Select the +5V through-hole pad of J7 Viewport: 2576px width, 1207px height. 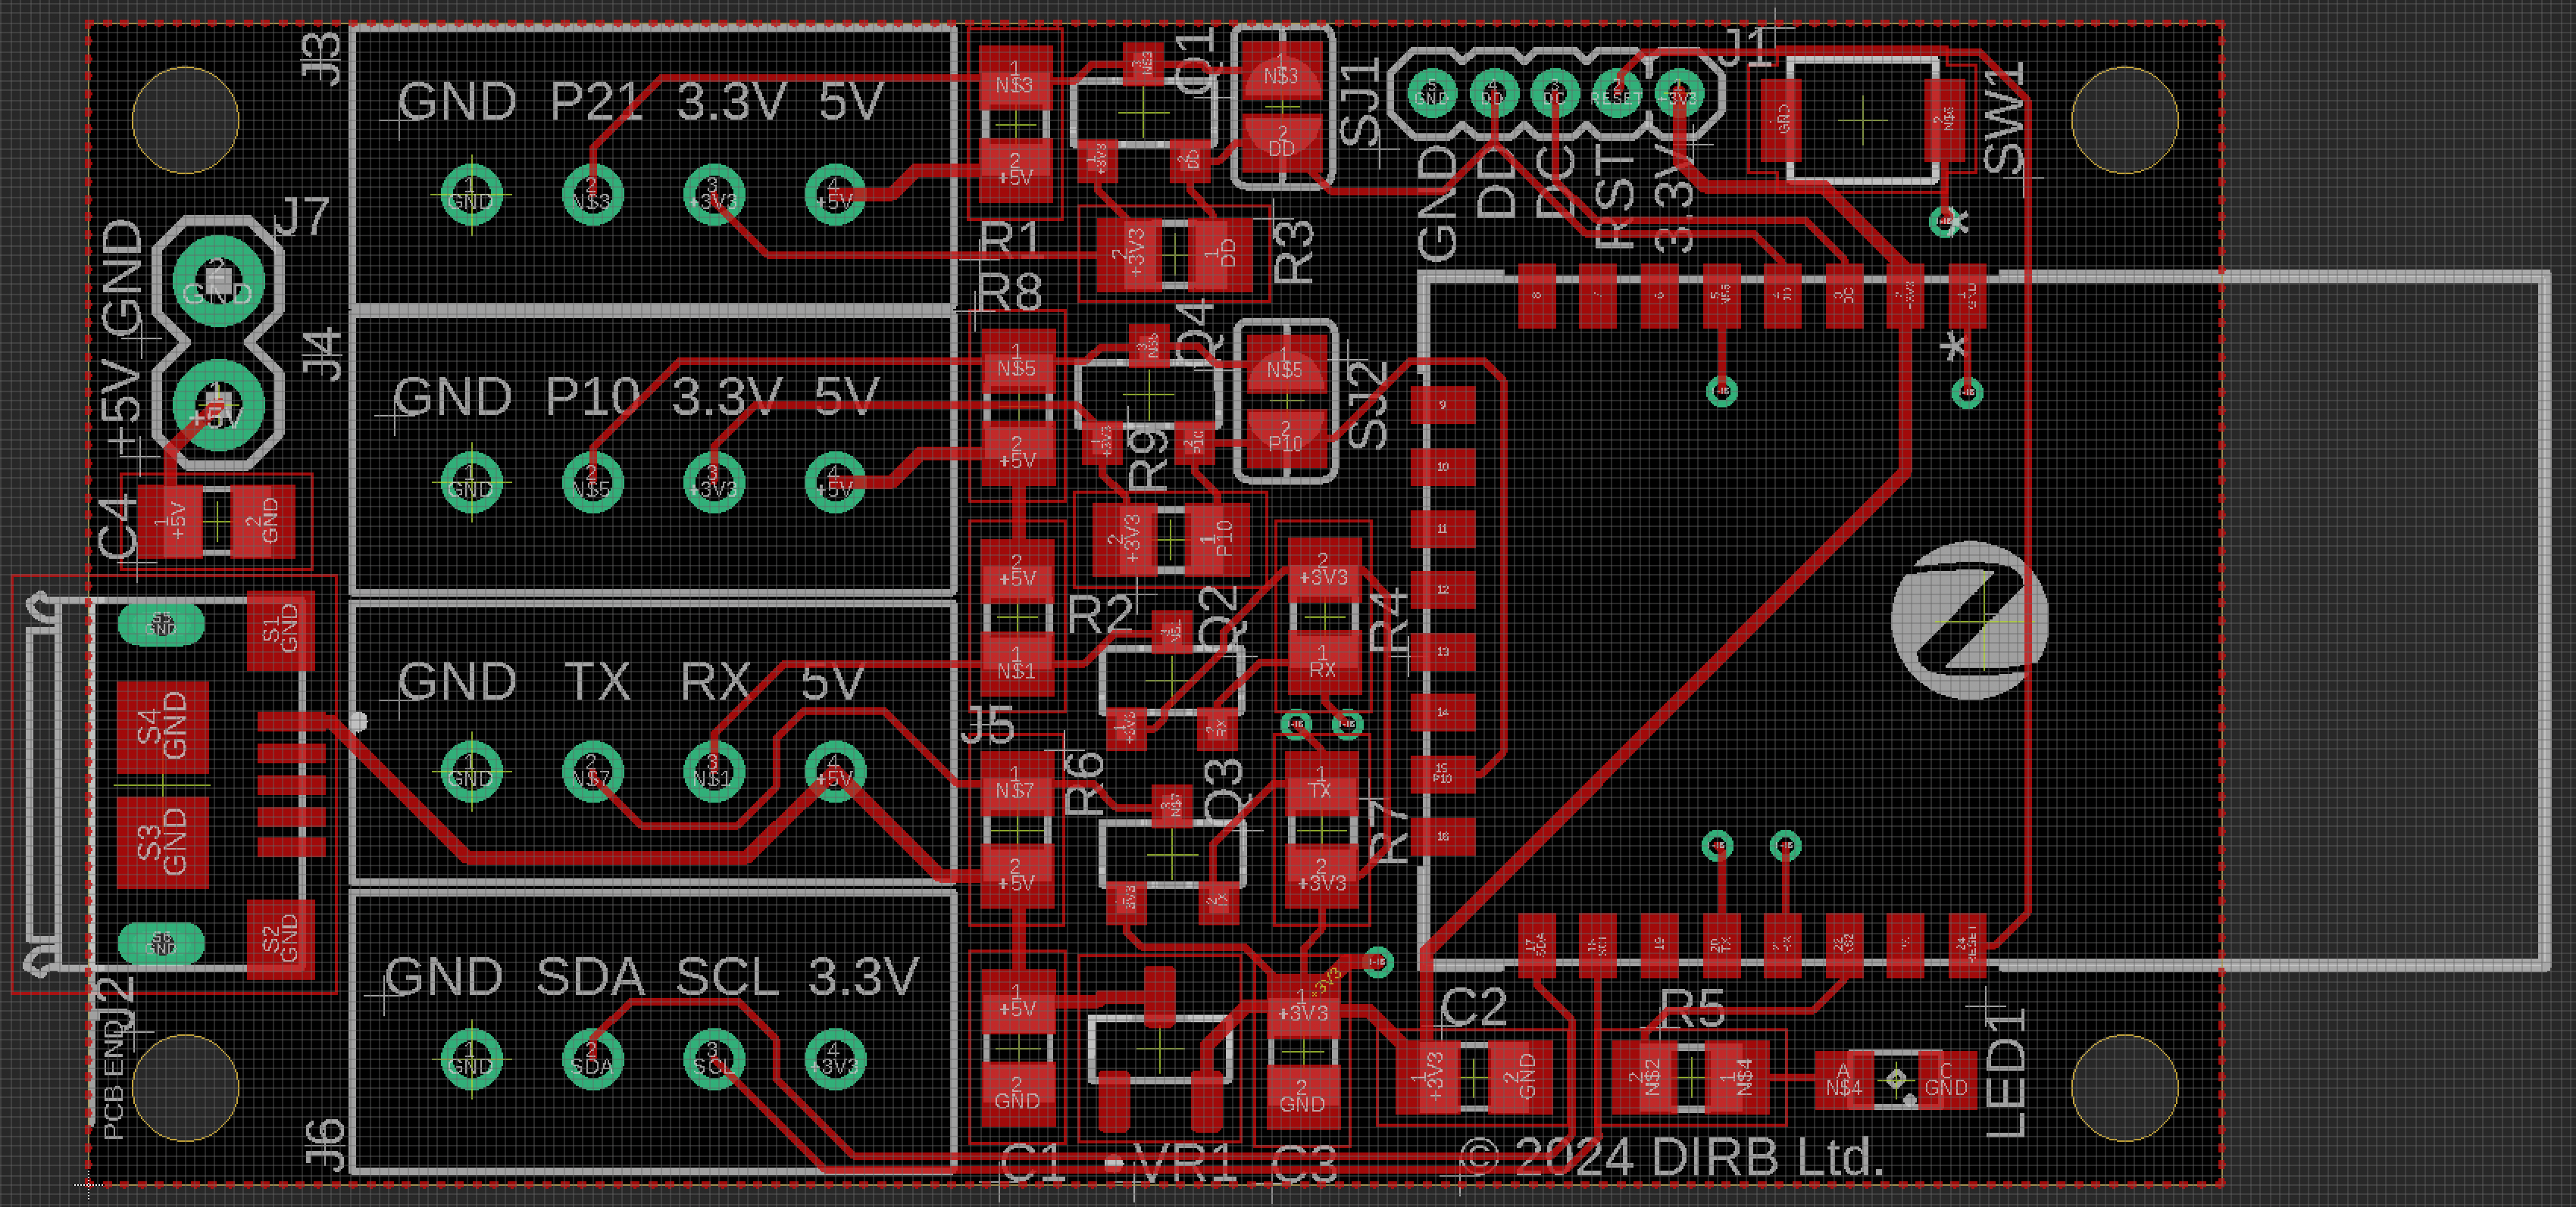(218, 407)
